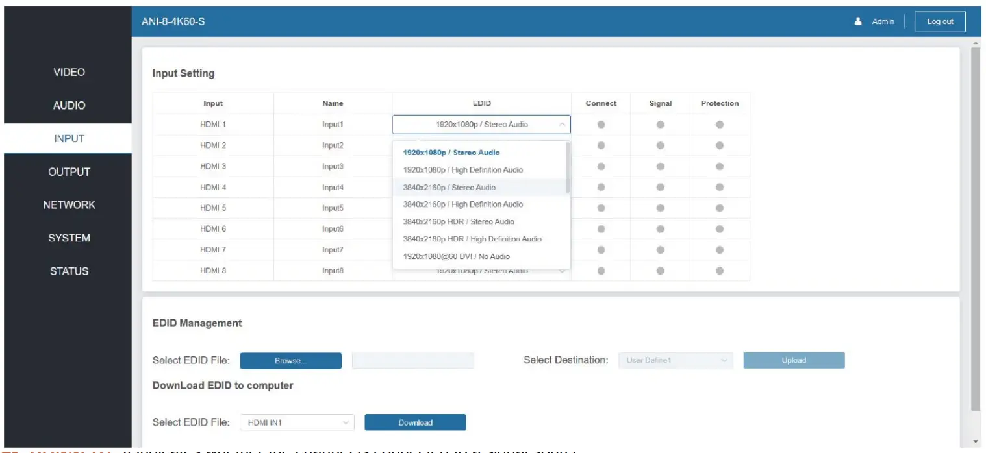Click HDMI 1 Signal status indicator
This screenshot has height=453, width=986.
pos(660,124)
